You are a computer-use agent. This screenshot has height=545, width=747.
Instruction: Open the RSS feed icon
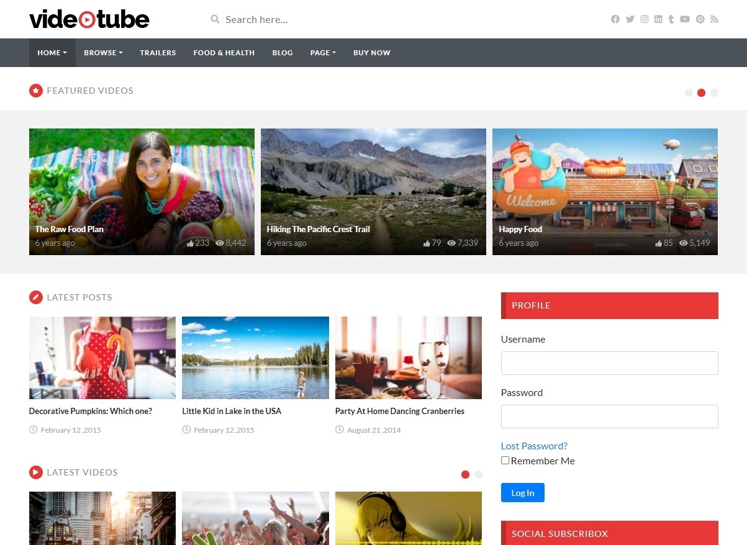pos(714,19)
